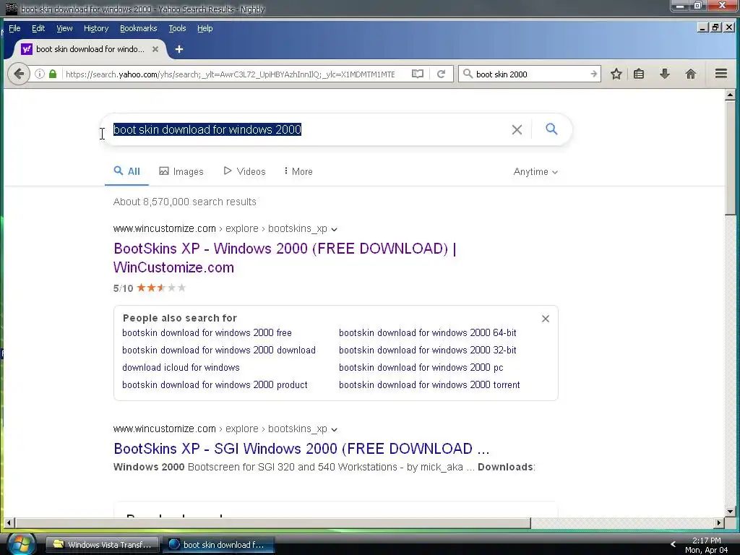
Task: Search bootskin download for windows 2000 product
Action: (x=215, y=385)
